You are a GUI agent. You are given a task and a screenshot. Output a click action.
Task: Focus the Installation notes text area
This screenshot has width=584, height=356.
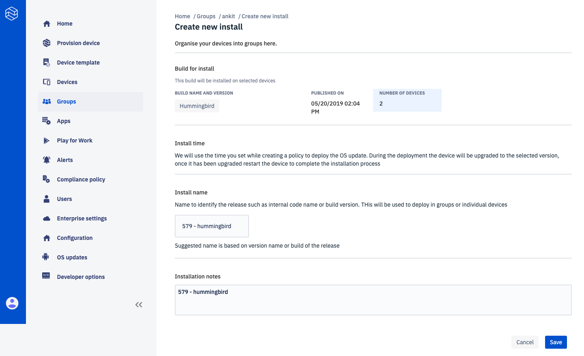[373, 300]
